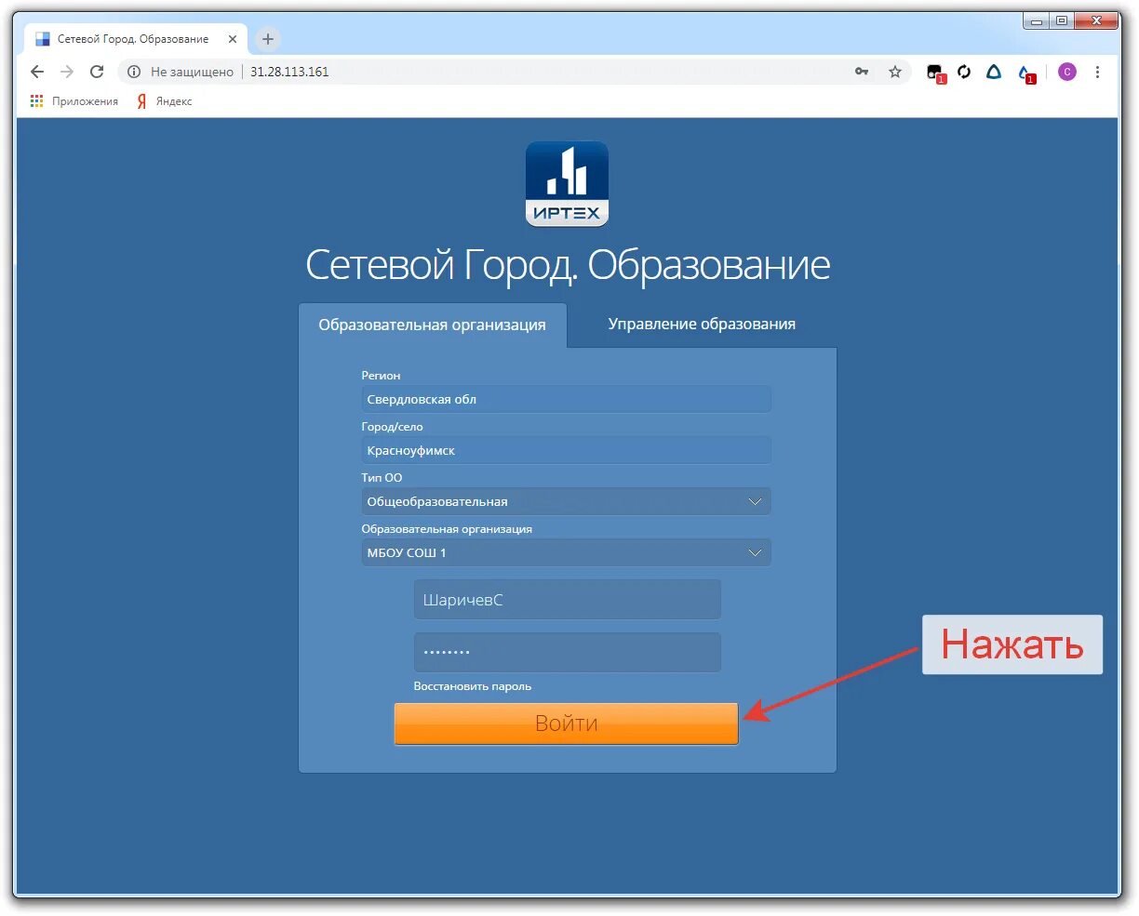Expand the 'МБОУ СОШ 1' organization dropdown
This screenshot has height=916, width=1139.
pos(567,552)
